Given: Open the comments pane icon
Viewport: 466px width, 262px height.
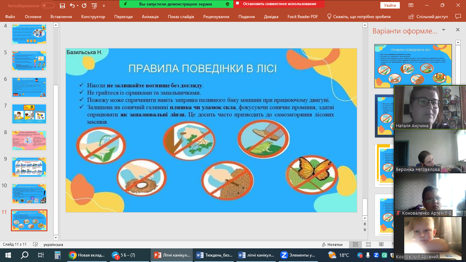Looking at the screenshot, I should point(458,16).
